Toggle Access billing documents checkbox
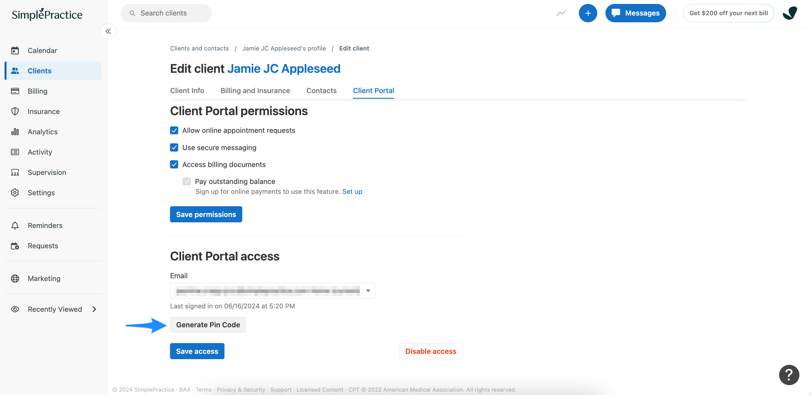The width and height of the screenshot is (811, 395). [174, 164]
